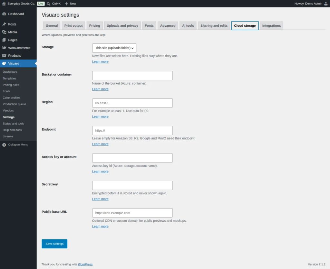Viewport: 330px width, 269px height.
Task: Click the Live status badge
Action: pyautogui.click(x=41, y=4)
